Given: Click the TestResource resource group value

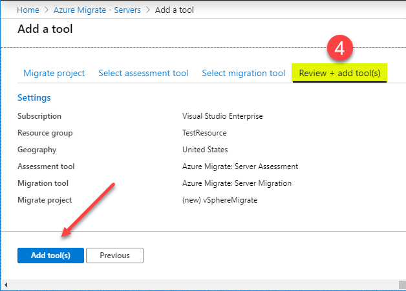Looking at the screenshot, I should (204, 133).
